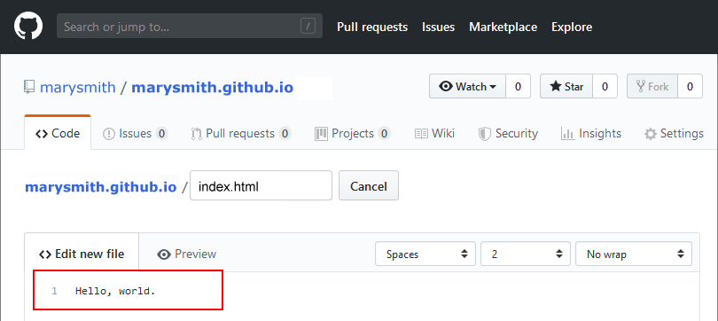Click marysmith.github.io breadcrumb link
The width and height of the screenshot is (718, 321).
pyautogui.click(x=101, y=187)
